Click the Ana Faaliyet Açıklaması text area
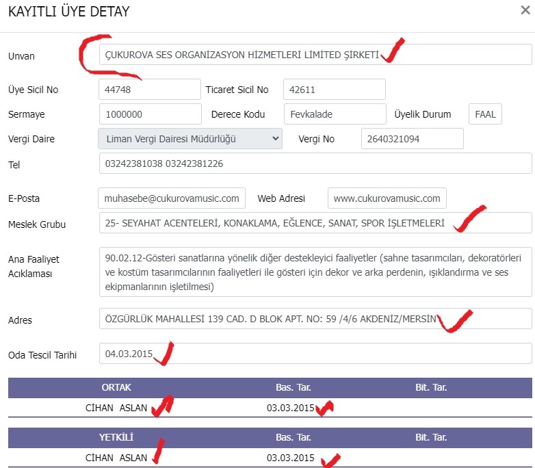 coord(315,272)
